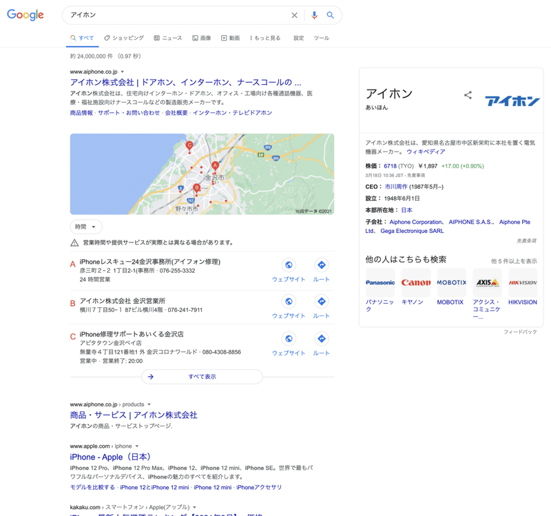
Task: Select iPhoneレスキュー24金沢事務所 listing title
Action: (x=150, y=262)
